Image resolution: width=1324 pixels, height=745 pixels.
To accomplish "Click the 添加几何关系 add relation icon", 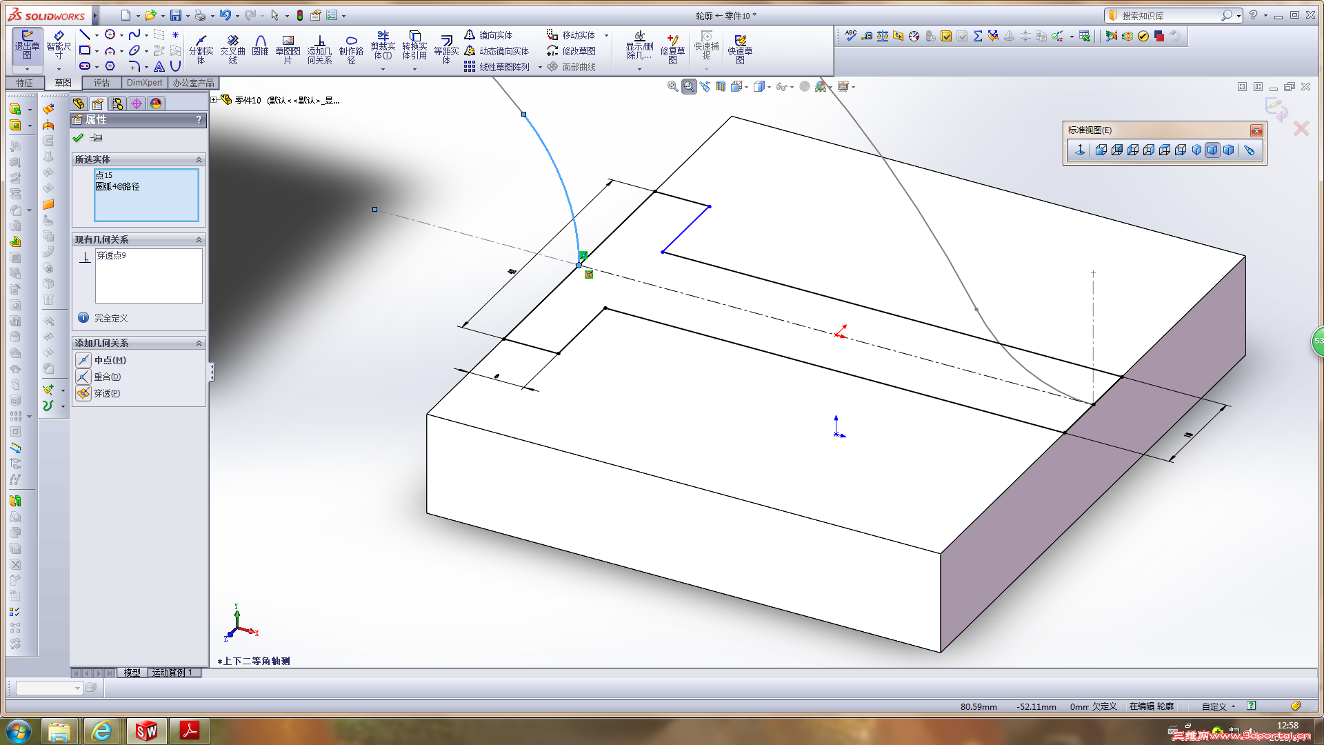I will click(319, 48).
